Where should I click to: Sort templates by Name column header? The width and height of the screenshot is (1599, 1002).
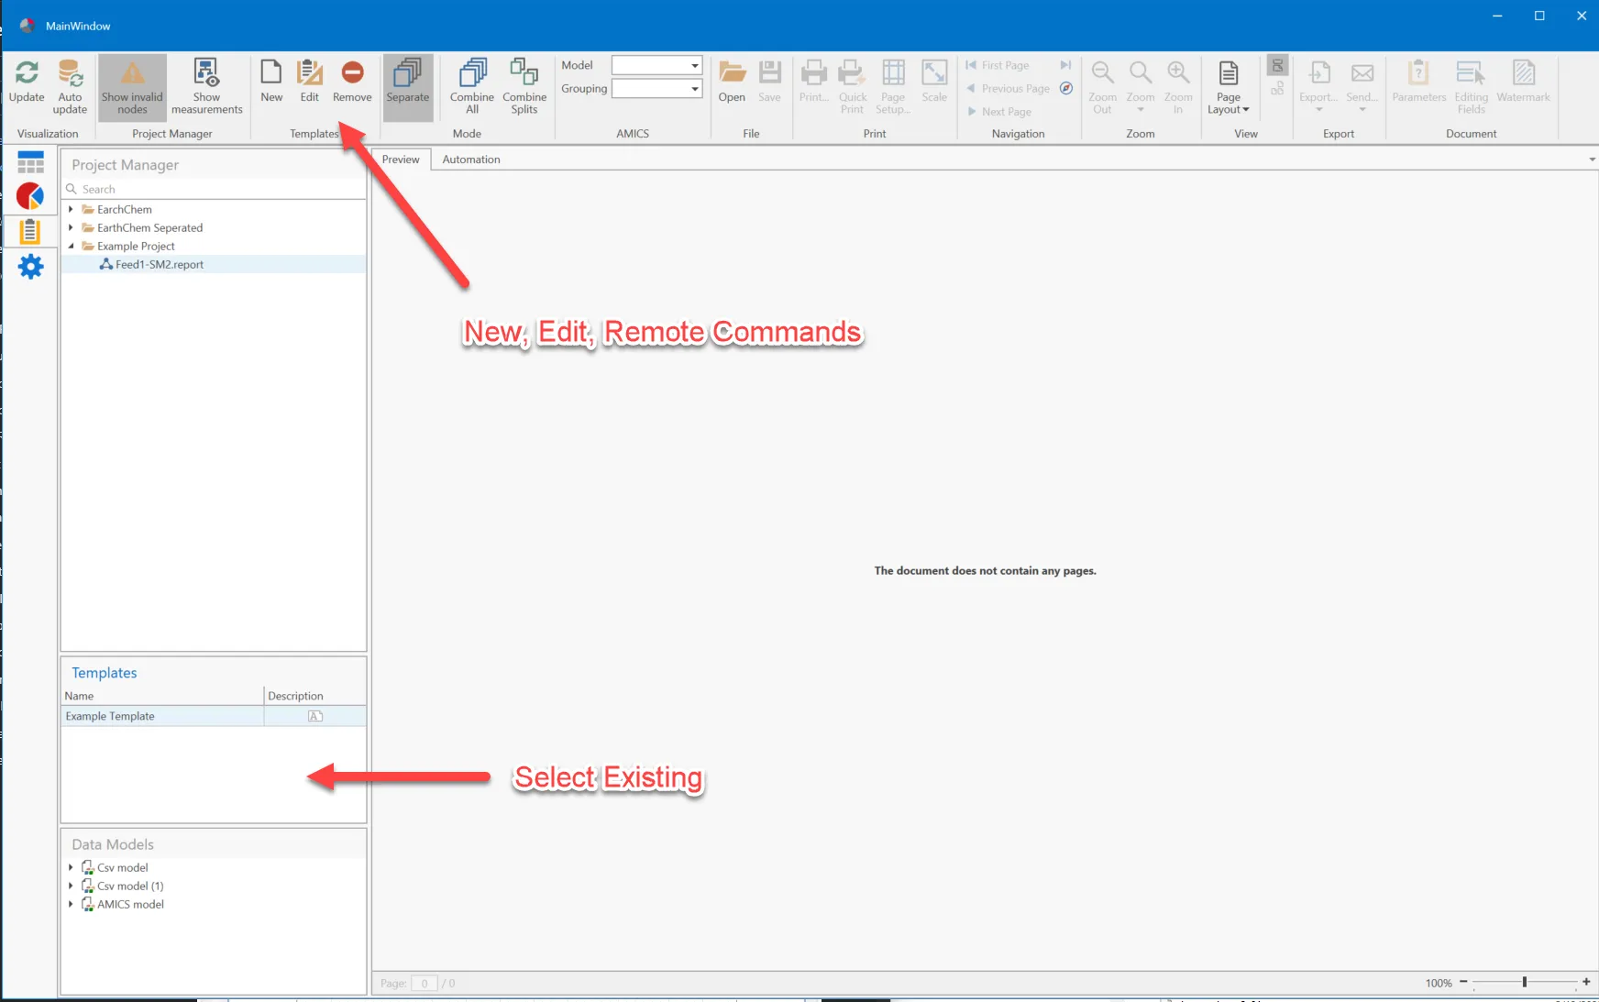(162, 696)
